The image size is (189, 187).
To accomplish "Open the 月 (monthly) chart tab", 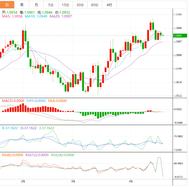I will coord(36,5).
